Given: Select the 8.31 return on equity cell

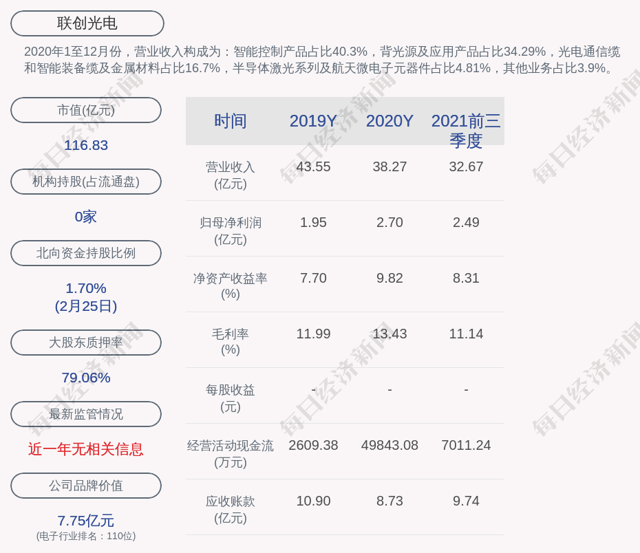Looking at the screenshot, I should click(466, 278).
